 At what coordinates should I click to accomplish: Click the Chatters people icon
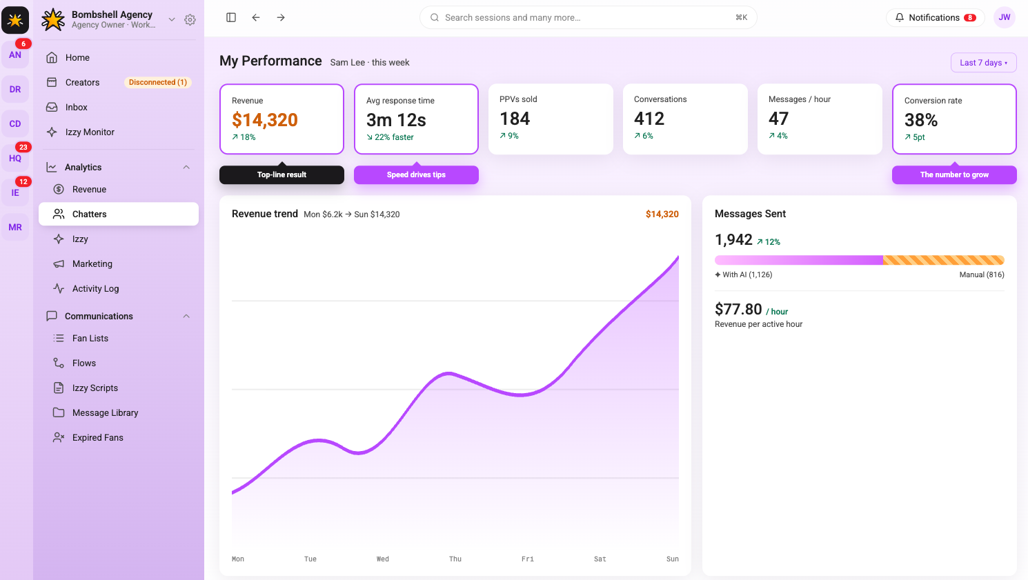[59, 214]
